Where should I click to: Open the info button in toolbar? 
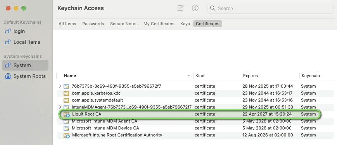pyautogui.click(x=195, y=8)
